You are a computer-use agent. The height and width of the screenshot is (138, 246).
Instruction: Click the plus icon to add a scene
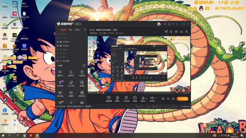point(85,30)
